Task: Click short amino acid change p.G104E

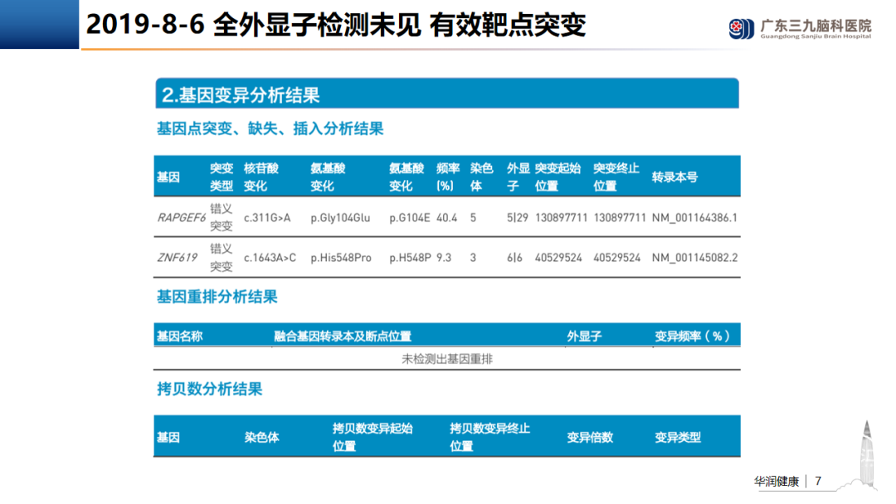Action: [409, 217]
